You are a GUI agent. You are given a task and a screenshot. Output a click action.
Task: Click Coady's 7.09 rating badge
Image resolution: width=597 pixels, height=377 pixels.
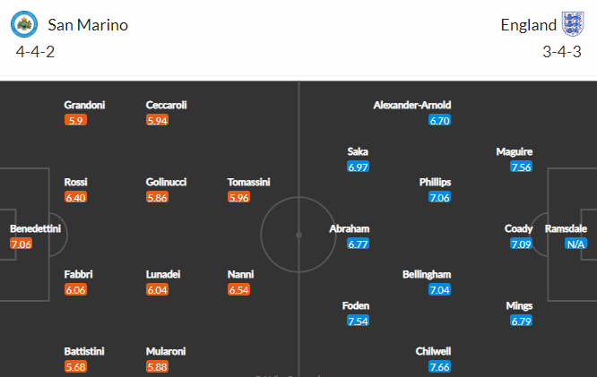[521, 244]
